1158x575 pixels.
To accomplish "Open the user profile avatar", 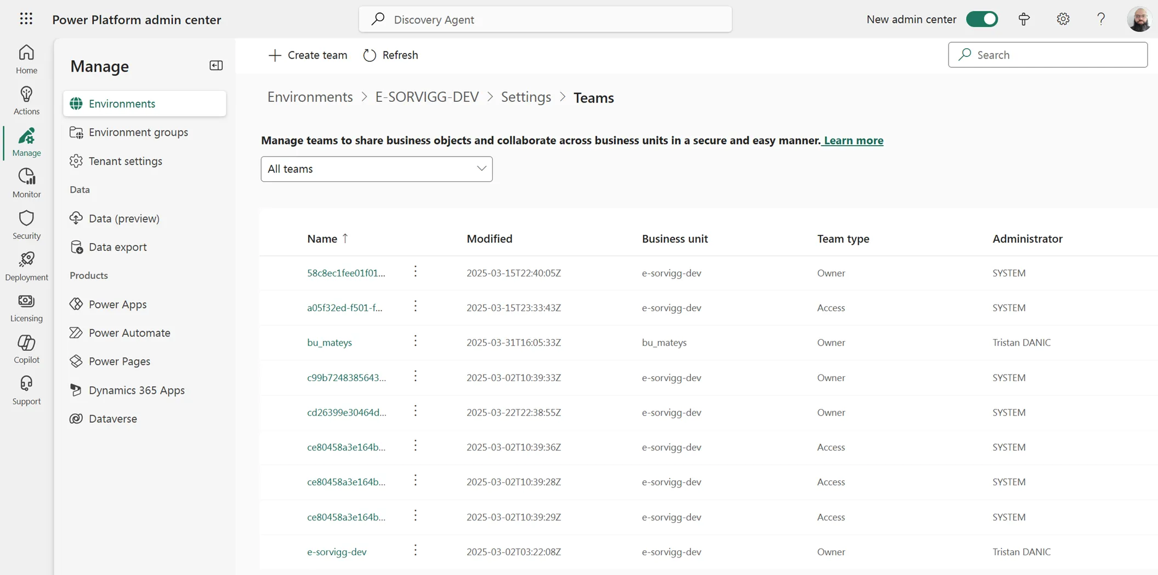I will 1139,19.
